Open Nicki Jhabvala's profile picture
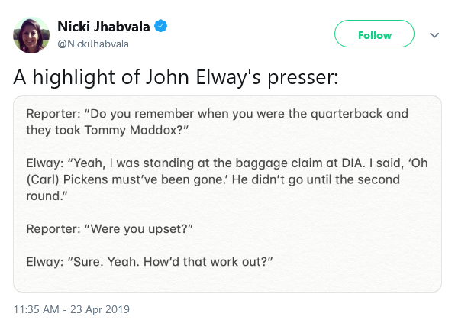 (x=31, y=35)
